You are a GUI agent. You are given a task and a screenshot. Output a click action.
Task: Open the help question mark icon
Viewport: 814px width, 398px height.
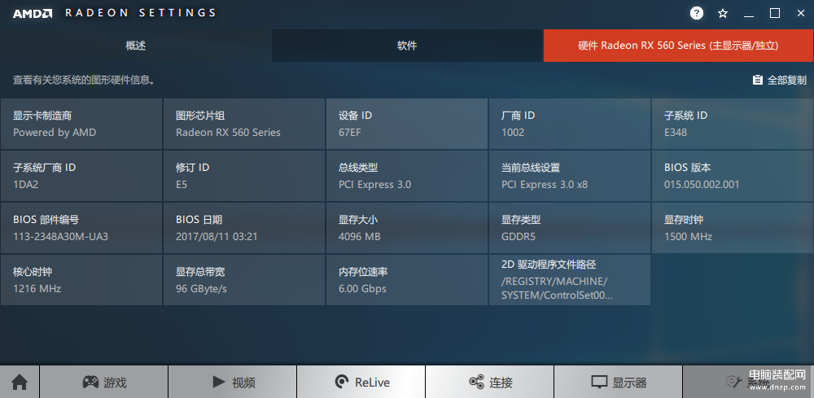point(697,14)
